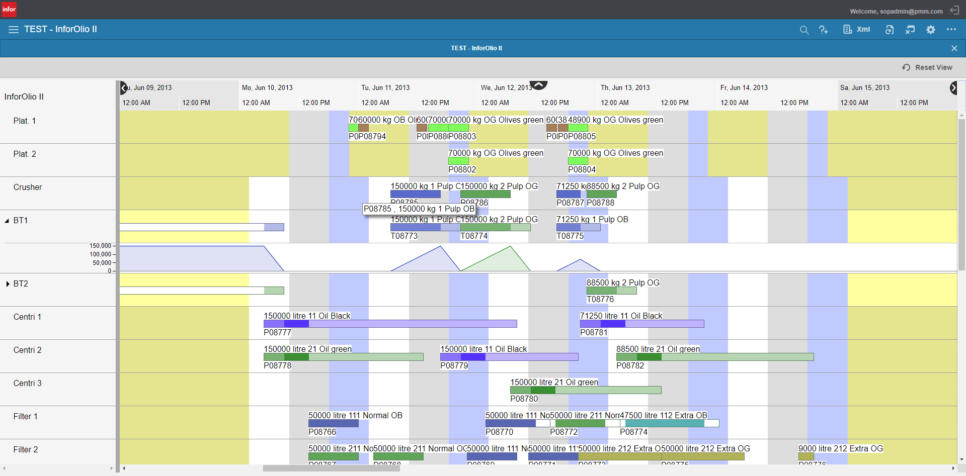966x476 pixels.
Task: Click the logout icon next to welcome message
Action: point(954,10)
